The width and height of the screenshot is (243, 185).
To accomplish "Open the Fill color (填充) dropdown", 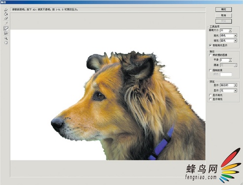I will point(229,40).
